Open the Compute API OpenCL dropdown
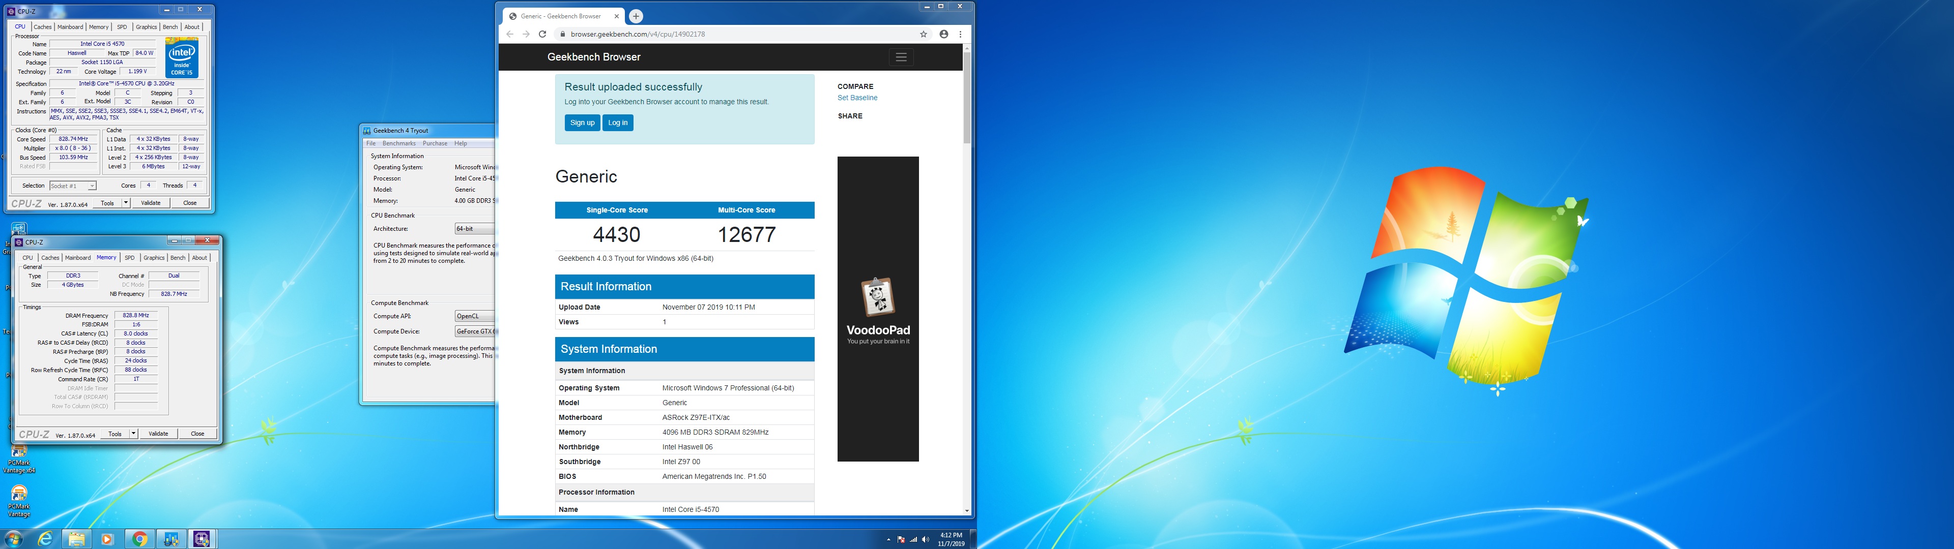 pos(475,316)
